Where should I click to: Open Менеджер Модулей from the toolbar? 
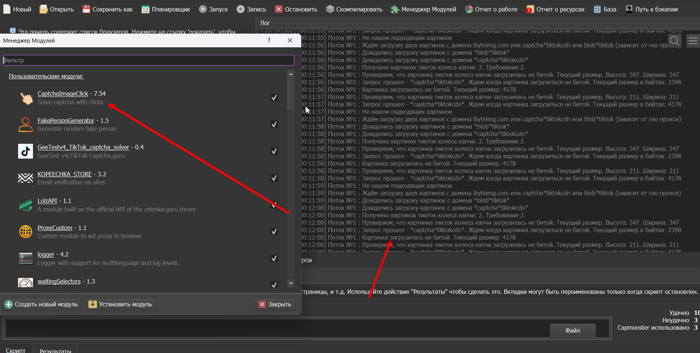[x=424, y=9]
